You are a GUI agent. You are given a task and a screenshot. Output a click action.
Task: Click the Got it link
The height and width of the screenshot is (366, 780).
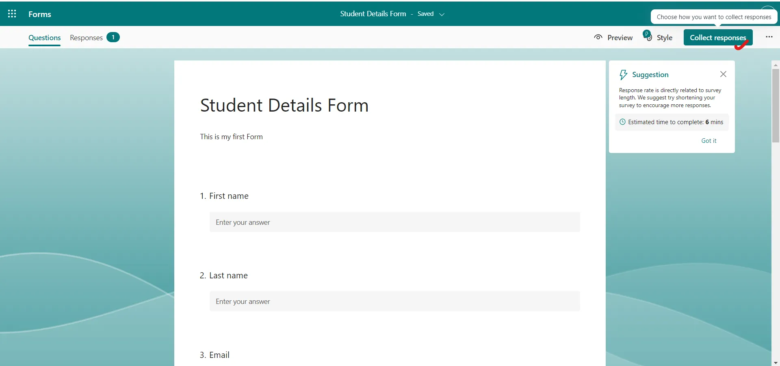click(x=709, y=140)
